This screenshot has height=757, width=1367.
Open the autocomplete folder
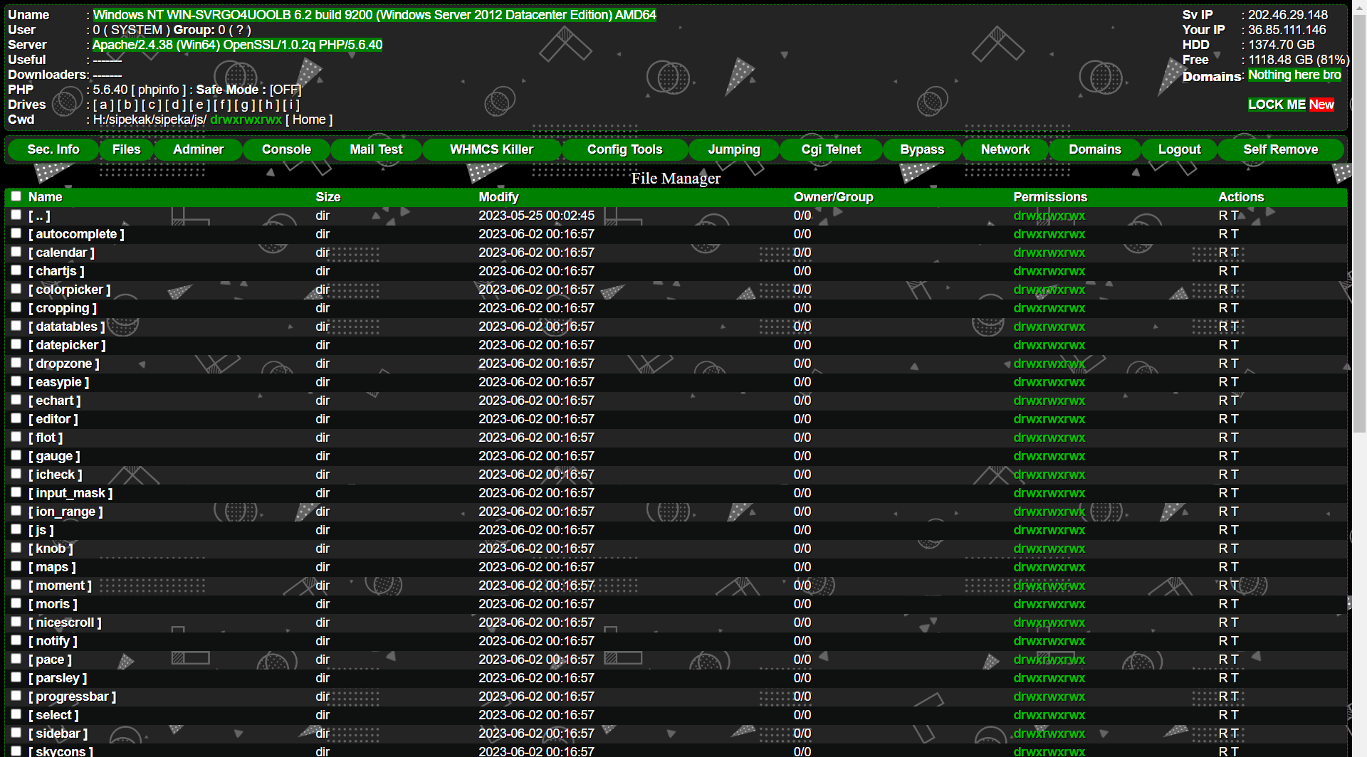click(x=76, y=234)
